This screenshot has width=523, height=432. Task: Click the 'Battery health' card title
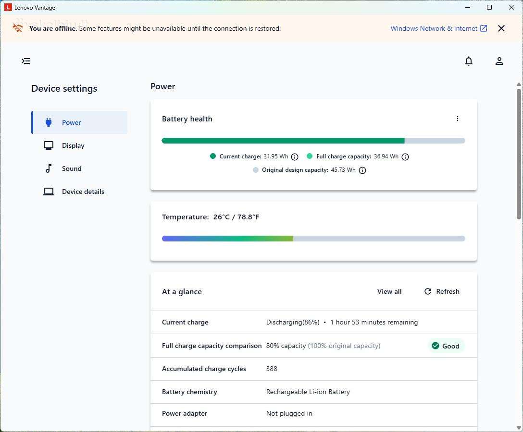click(x=187, y=119)
